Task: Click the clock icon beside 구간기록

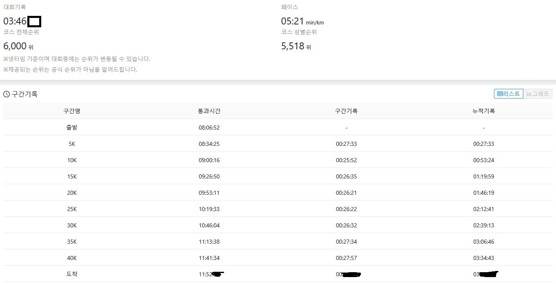Action: (x=7, y=94)
